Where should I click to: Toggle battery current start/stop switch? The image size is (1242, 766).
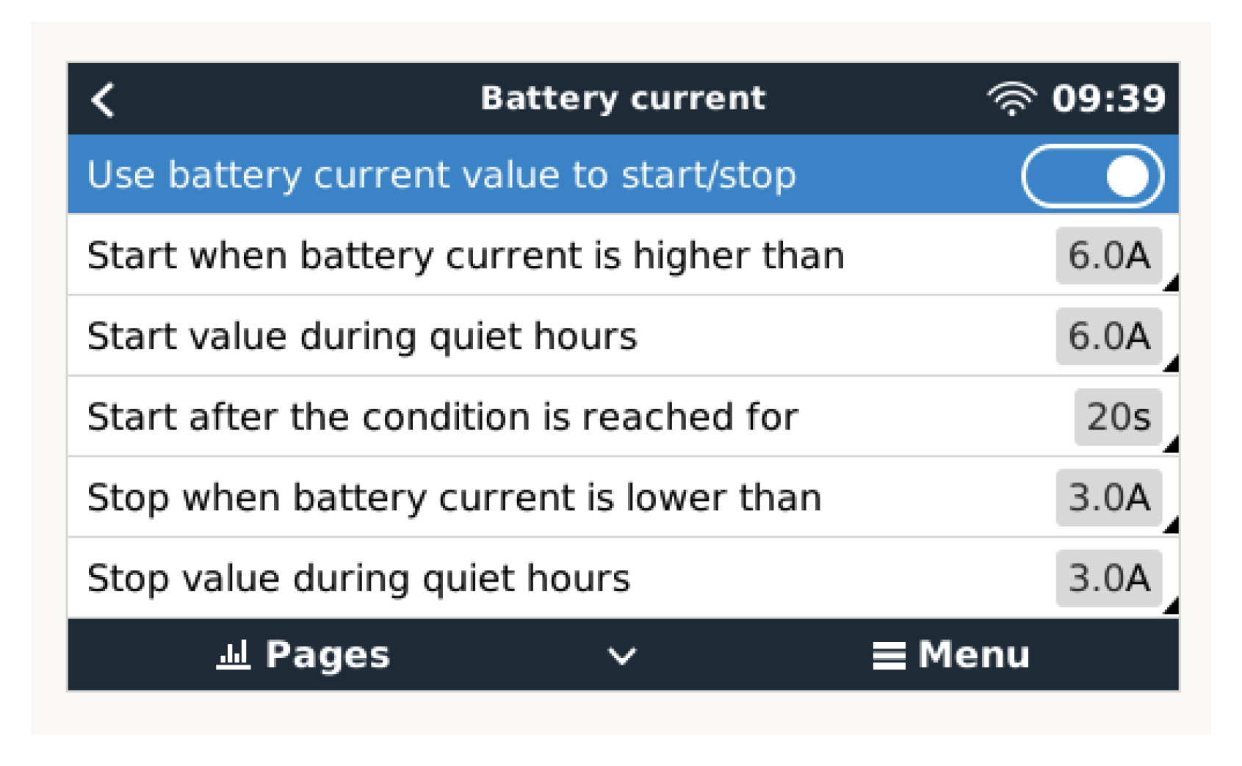1091,176
